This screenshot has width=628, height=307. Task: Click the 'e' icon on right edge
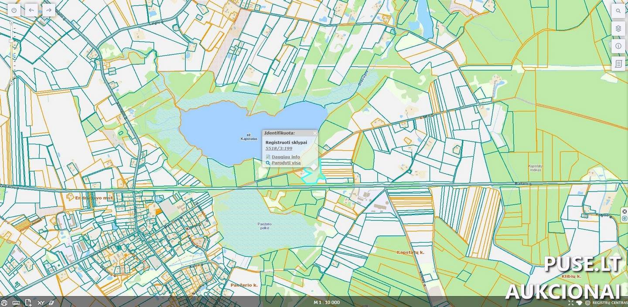click(x=625, y=218)
